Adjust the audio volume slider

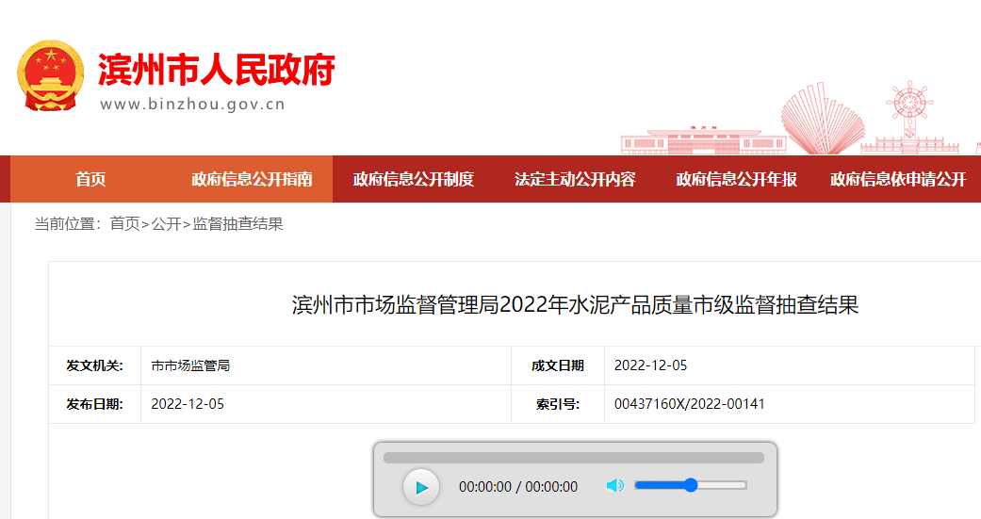click(x=691, y=485)
